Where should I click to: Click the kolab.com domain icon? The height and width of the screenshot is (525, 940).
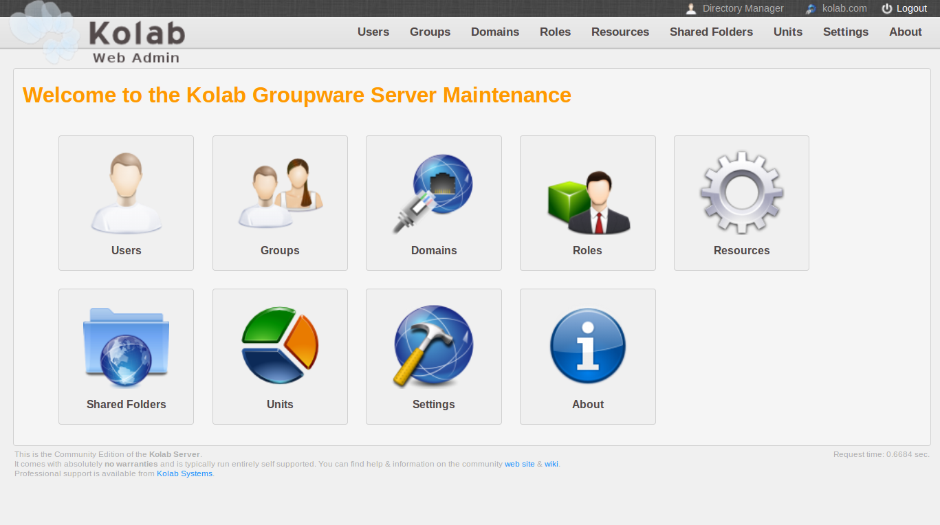pyautogui.click(x=811, y=9)
